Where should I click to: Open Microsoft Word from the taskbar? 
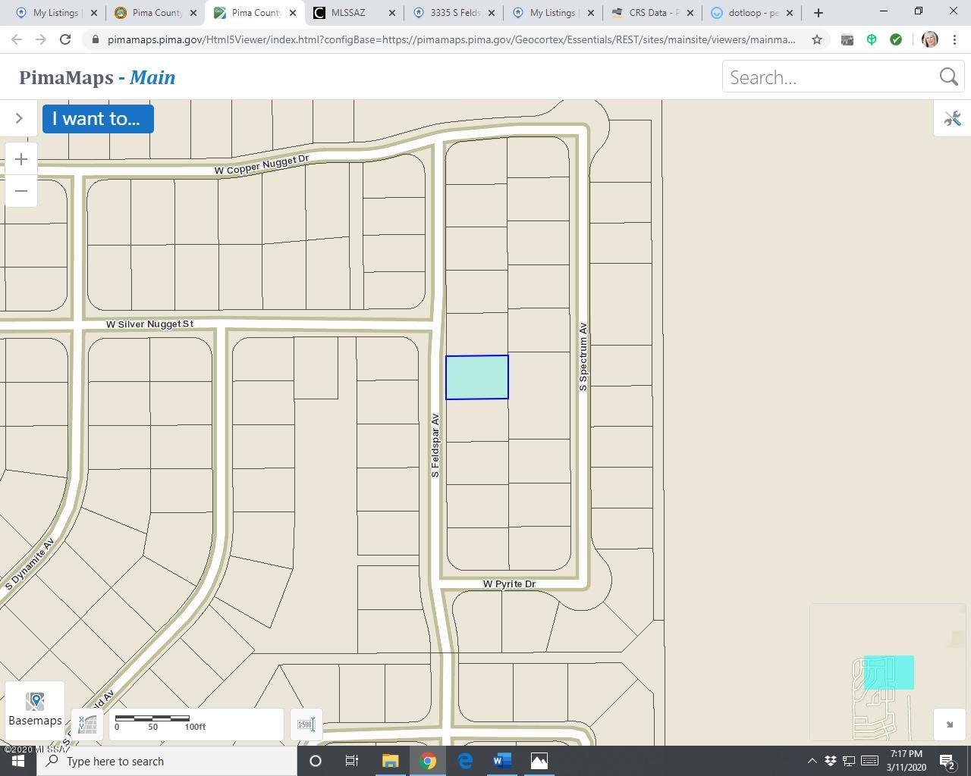pyautogui.click(x=502, y=761)
